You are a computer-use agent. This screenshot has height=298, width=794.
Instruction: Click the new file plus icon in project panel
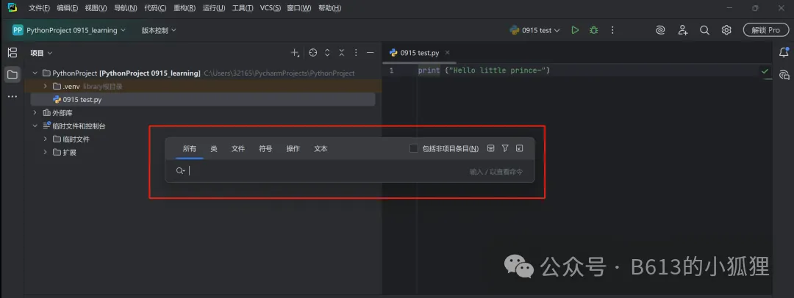(x=296, y=53)
